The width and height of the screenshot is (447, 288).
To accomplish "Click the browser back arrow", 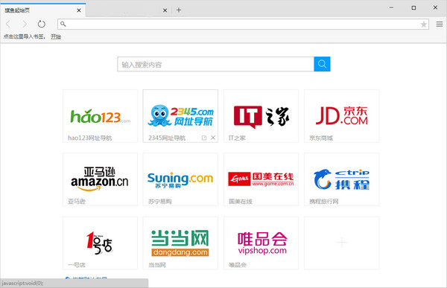I will pos(8,25).
